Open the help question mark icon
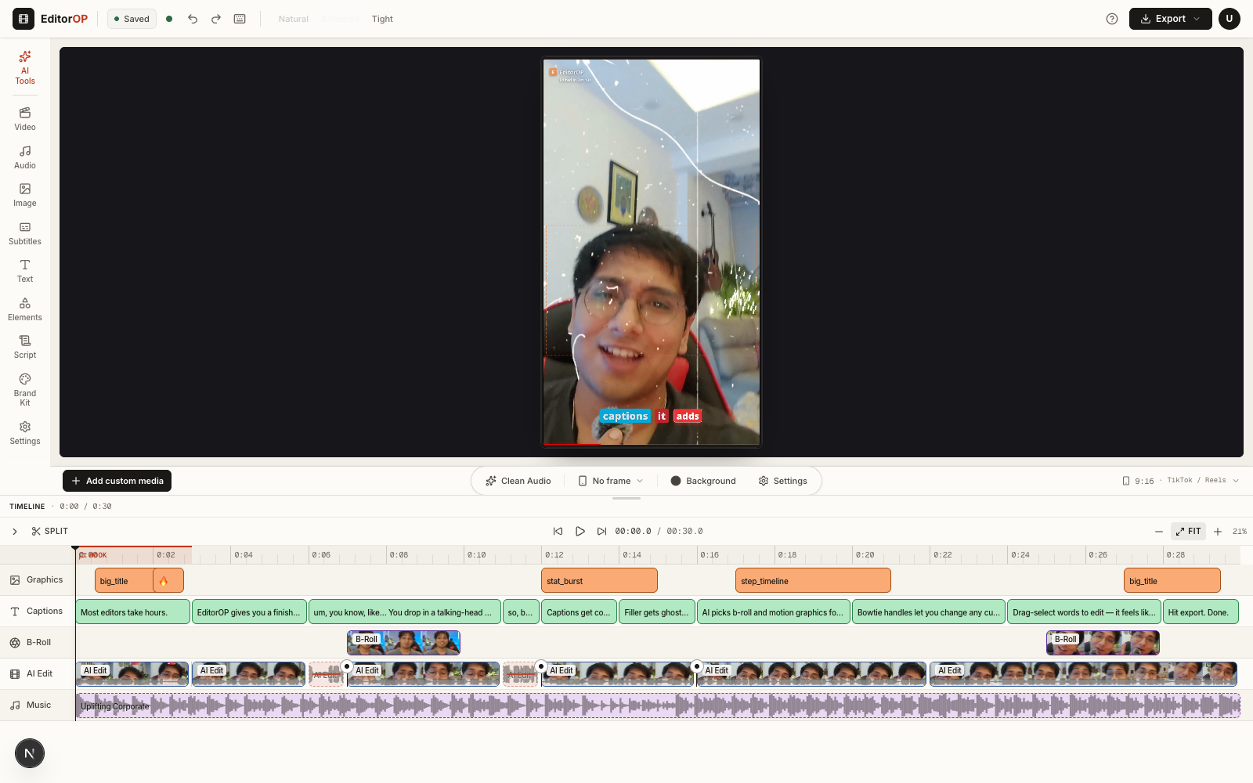Screen dimensions: 1253x783 (x=1112, y=19)
